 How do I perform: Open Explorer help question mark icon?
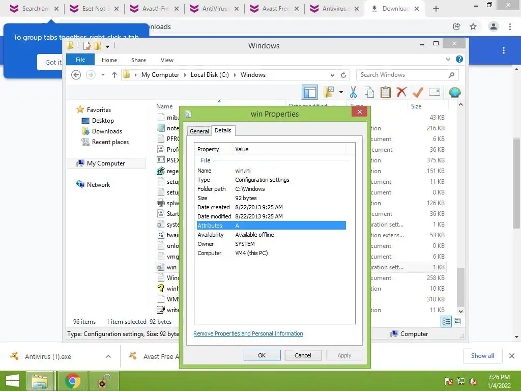(x=459, y=59)
